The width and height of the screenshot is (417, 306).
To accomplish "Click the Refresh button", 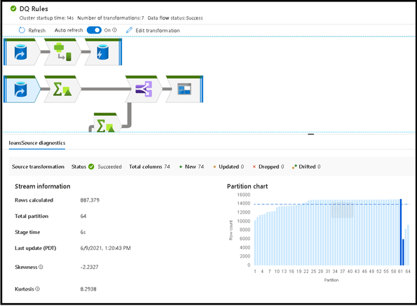I will point(32,30).
